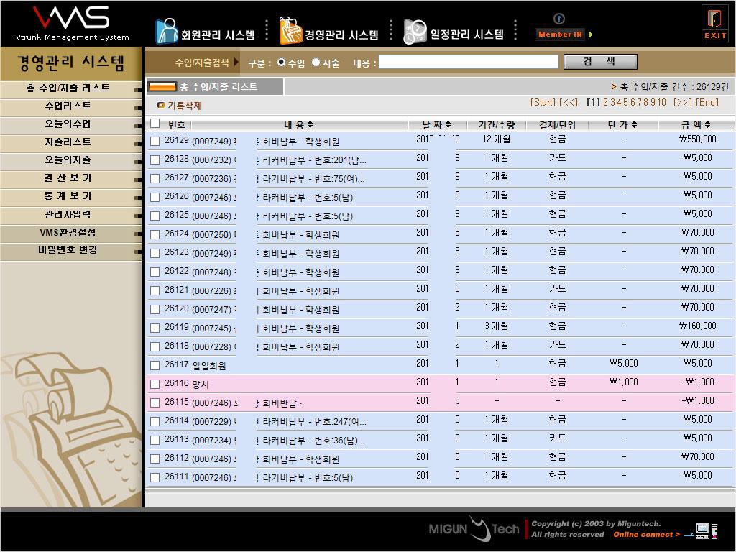Click 12 개월 period cell
The height and width of the screenshot is (552, 736).
(497, 139)
